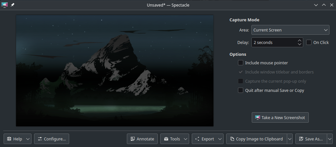The image size is (336, 147).
Task: Click Take a New Screenshot
Action: pos(280,117)
